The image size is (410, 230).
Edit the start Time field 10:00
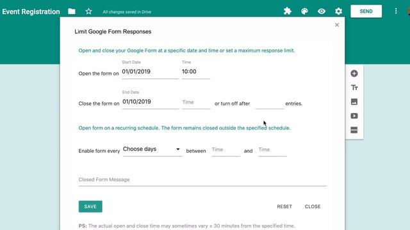196,72
